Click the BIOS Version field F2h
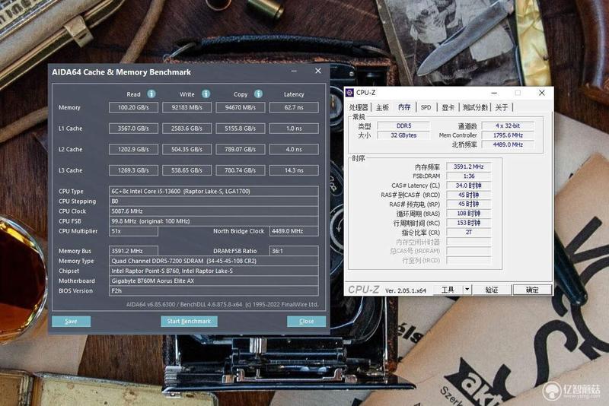The image size is (609, 406). tap(214, 291)
